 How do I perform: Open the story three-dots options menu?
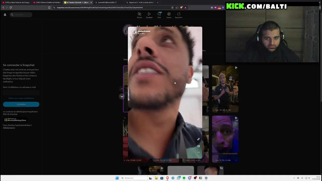(198, 152)
